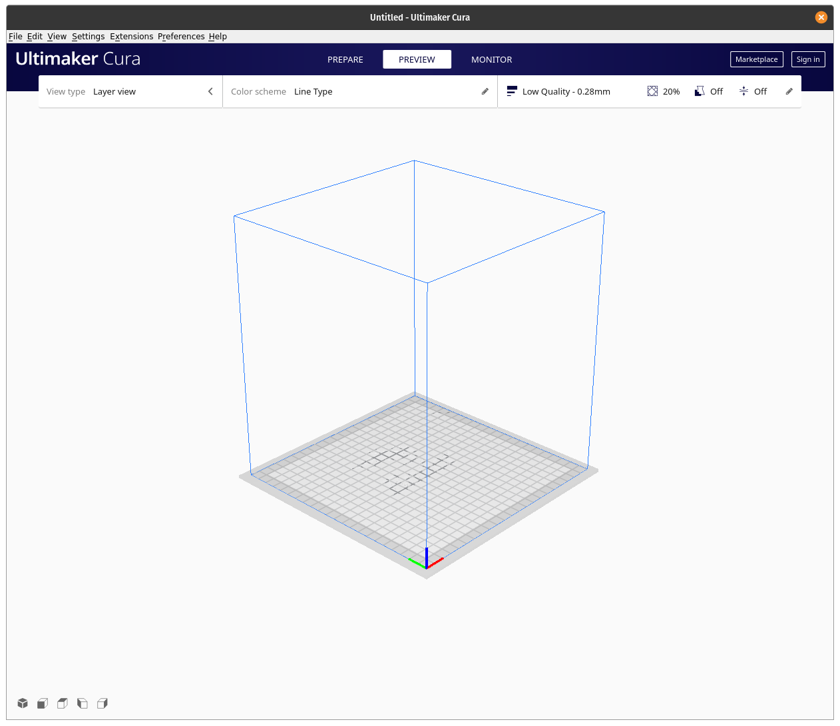Viewport: 840px width, 726px height.
Task: Switch to the PREPARE stage tab
Action: tap(345, 59)
